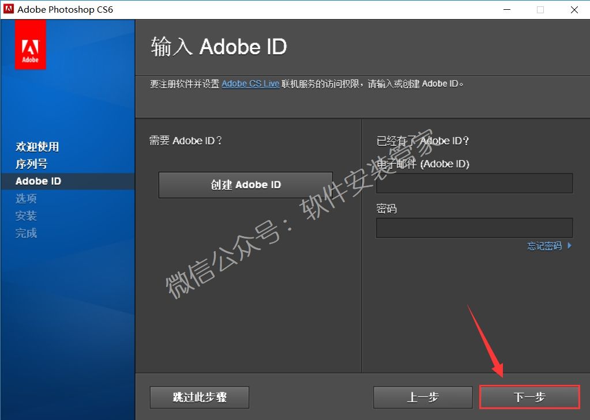Screen dimensions: 590x420
Task: Focus the 电子邮件 (Adobe ID) input field
Action: (474, 183)
